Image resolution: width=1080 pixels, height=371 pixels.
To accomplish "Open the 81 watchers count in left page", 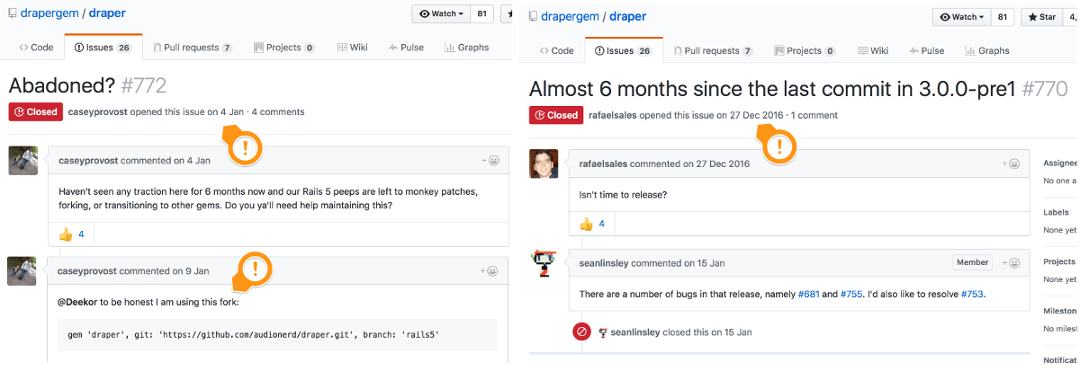I will click(x=482, y=13).
